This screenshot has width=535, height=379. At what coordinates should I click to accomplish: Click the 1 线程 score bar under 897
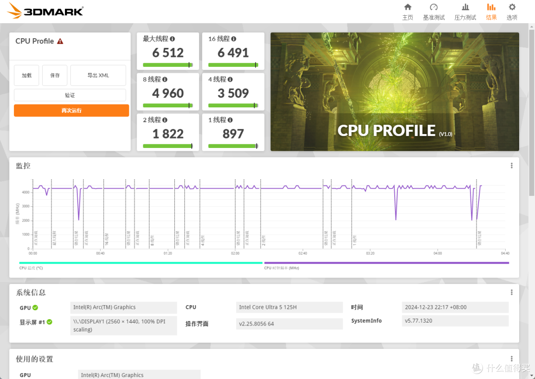[233, 146]
